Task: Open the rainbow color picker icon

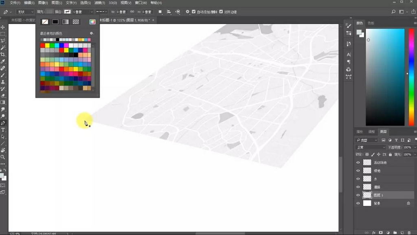Action: (92, 22)
